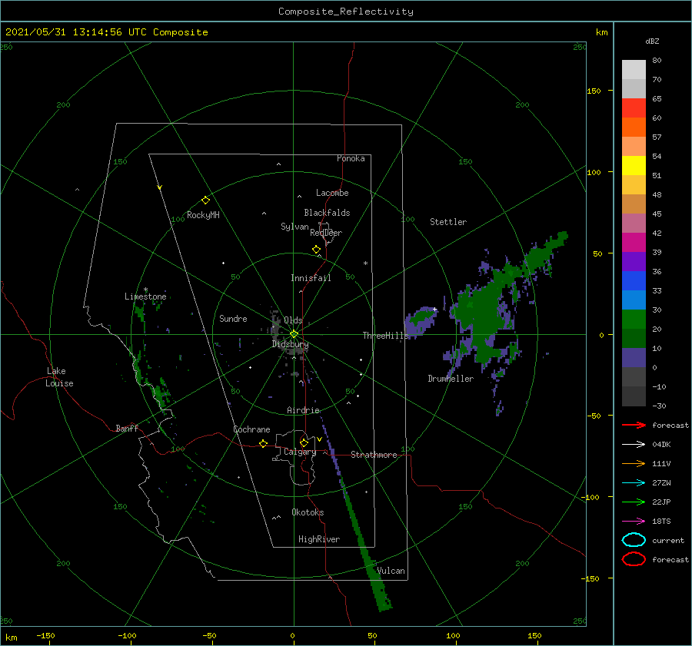The height and width of the screenshot is (646, 692).
Task: Select the Airdrie label
Action: coord(303,410)
